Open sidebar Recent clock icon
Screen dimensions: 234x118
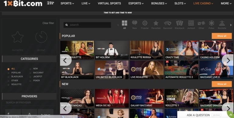pos(41,37)
